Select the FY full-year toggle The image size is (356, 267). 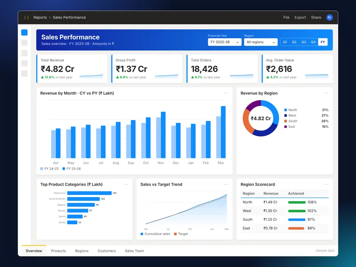(323, 42)
